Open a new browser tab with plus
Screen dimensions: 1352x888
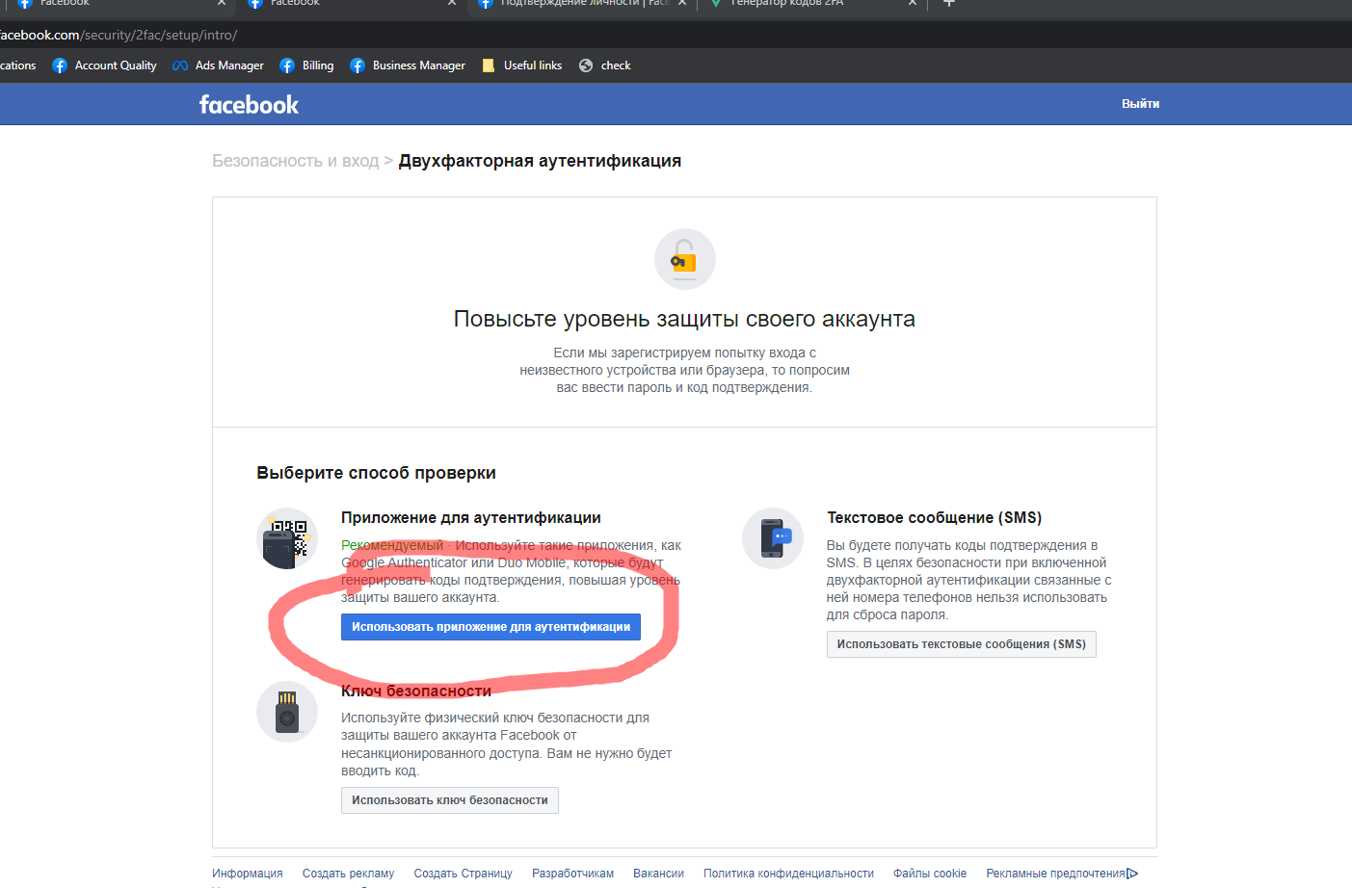(x=948, y=3)
